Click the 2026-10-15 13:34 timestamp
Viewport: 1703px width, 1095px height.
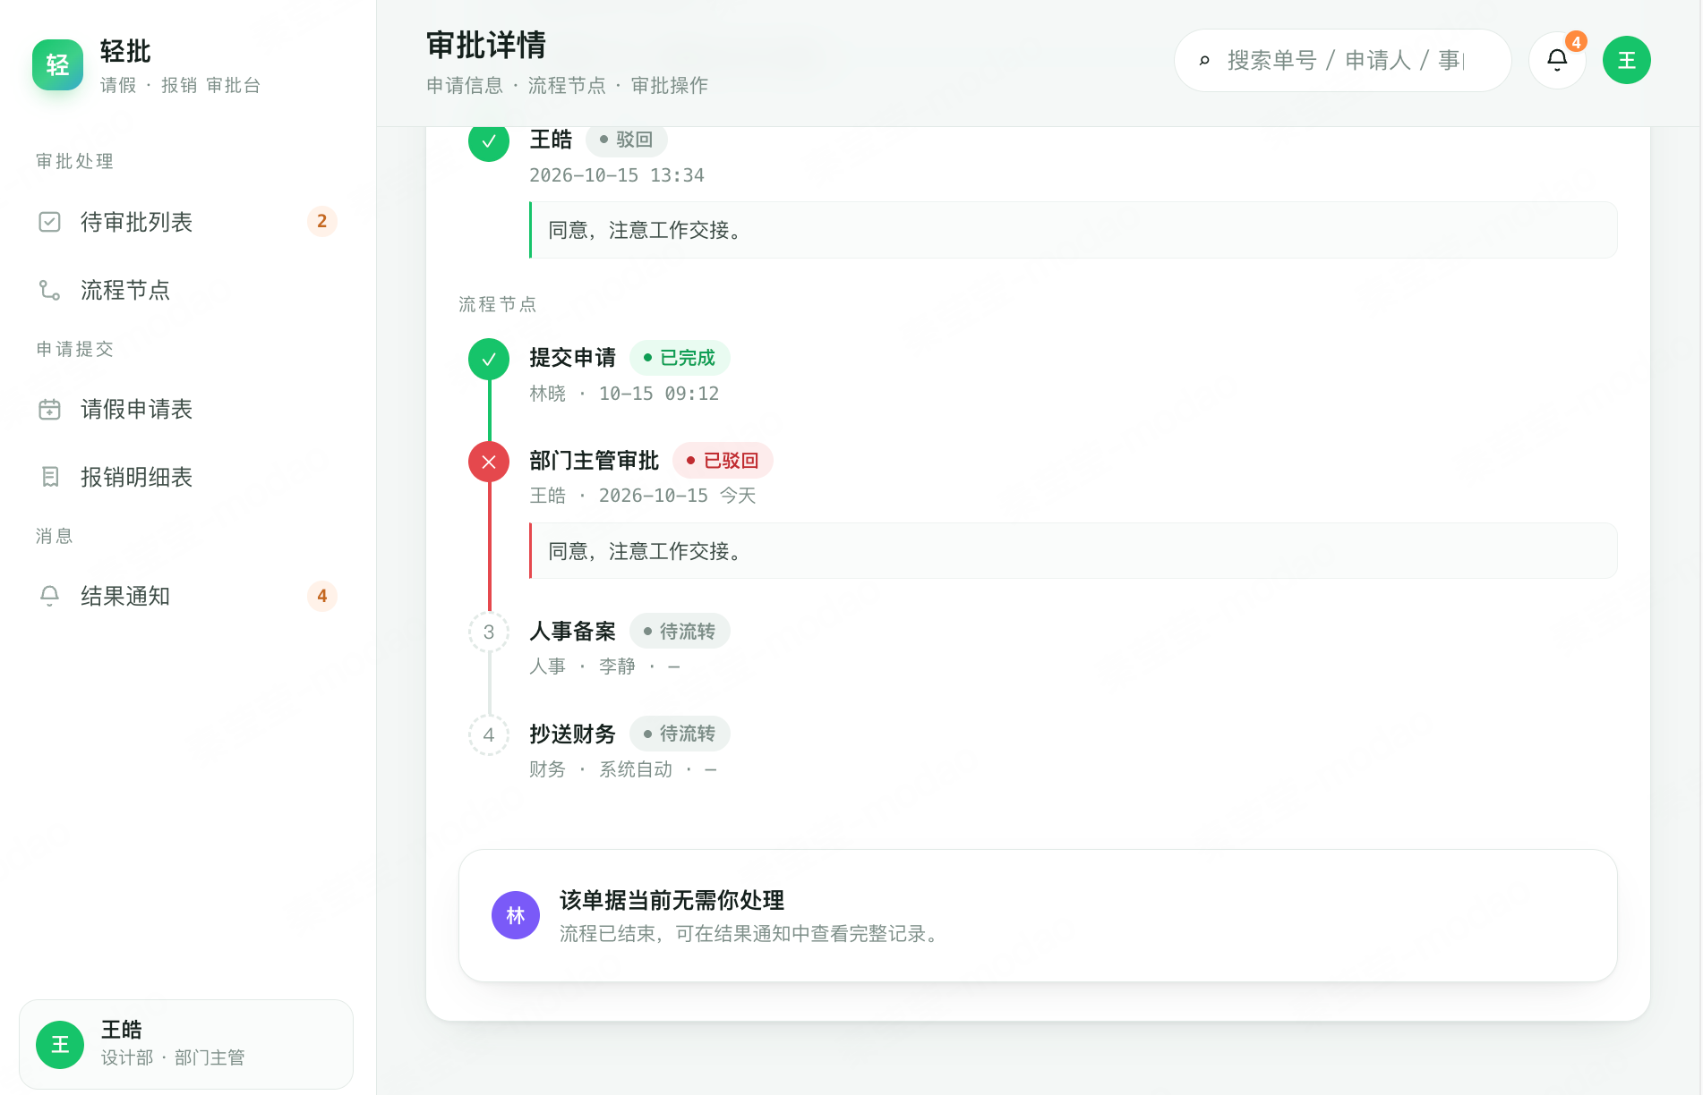click(x=617, y=175)
